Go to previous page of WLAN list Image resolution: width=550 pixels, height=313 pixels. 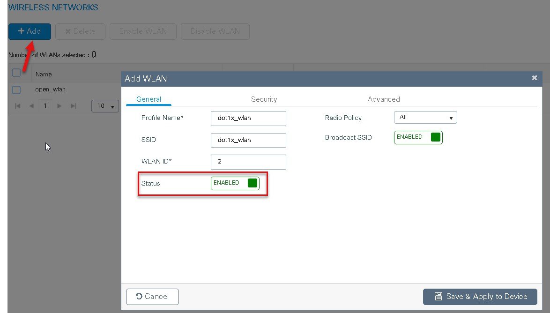[x=31, y=106]
